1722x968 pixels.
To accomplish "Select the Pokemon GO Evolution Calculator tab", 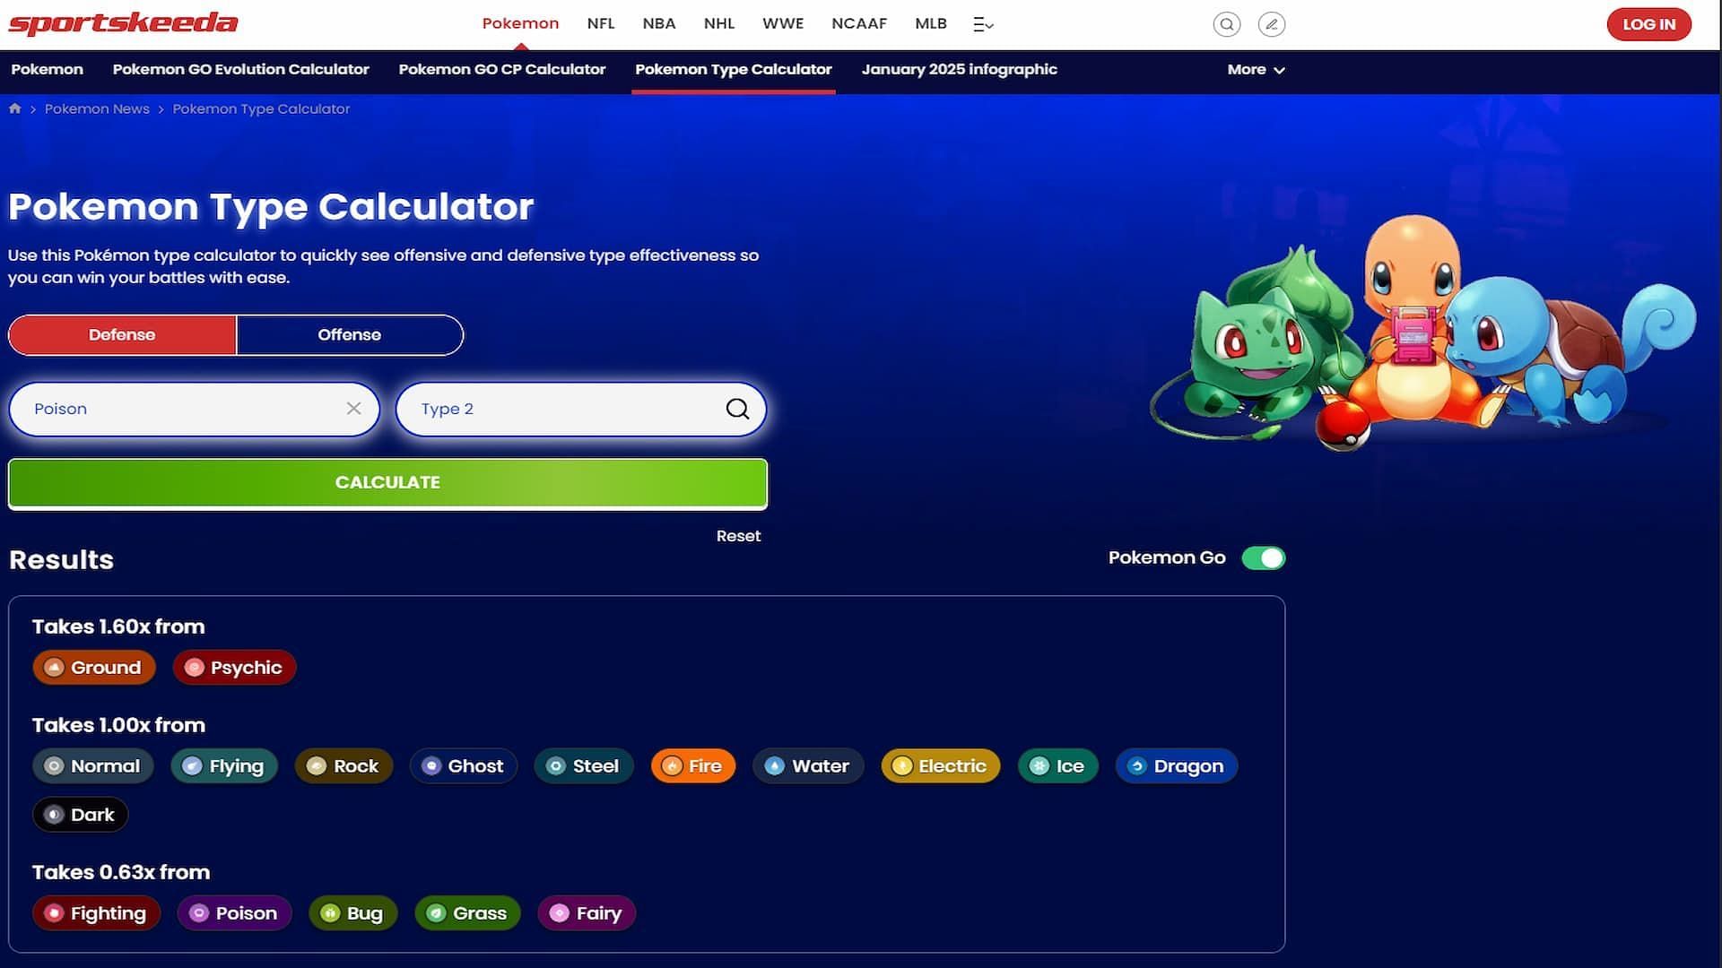I will (240, 68).
